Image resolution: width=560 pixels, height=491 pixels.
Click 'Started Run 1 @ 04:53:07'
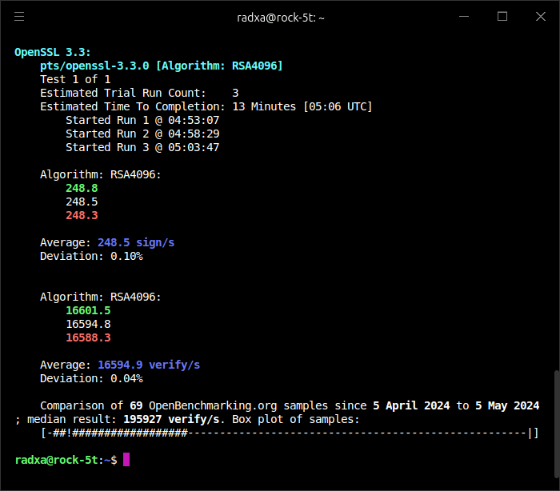click(142, 120)
